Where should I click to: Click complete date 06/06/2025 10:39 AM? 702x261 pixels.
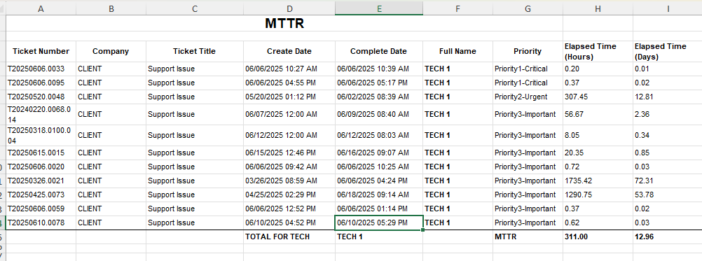pos(379,69)
